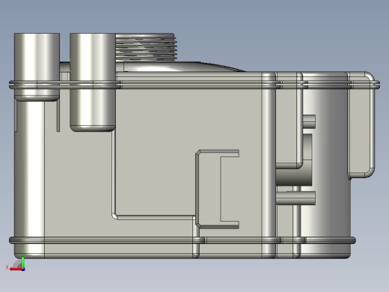This screenshot has width=389, height=292.
Task: Select the second vertical cylinder beside the threads
Action: tap(93, 82)
